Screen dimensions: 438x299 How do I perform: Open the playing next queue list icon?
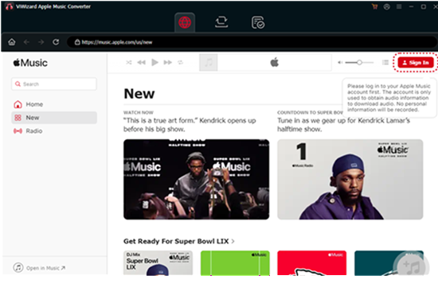tap(385, 63)
